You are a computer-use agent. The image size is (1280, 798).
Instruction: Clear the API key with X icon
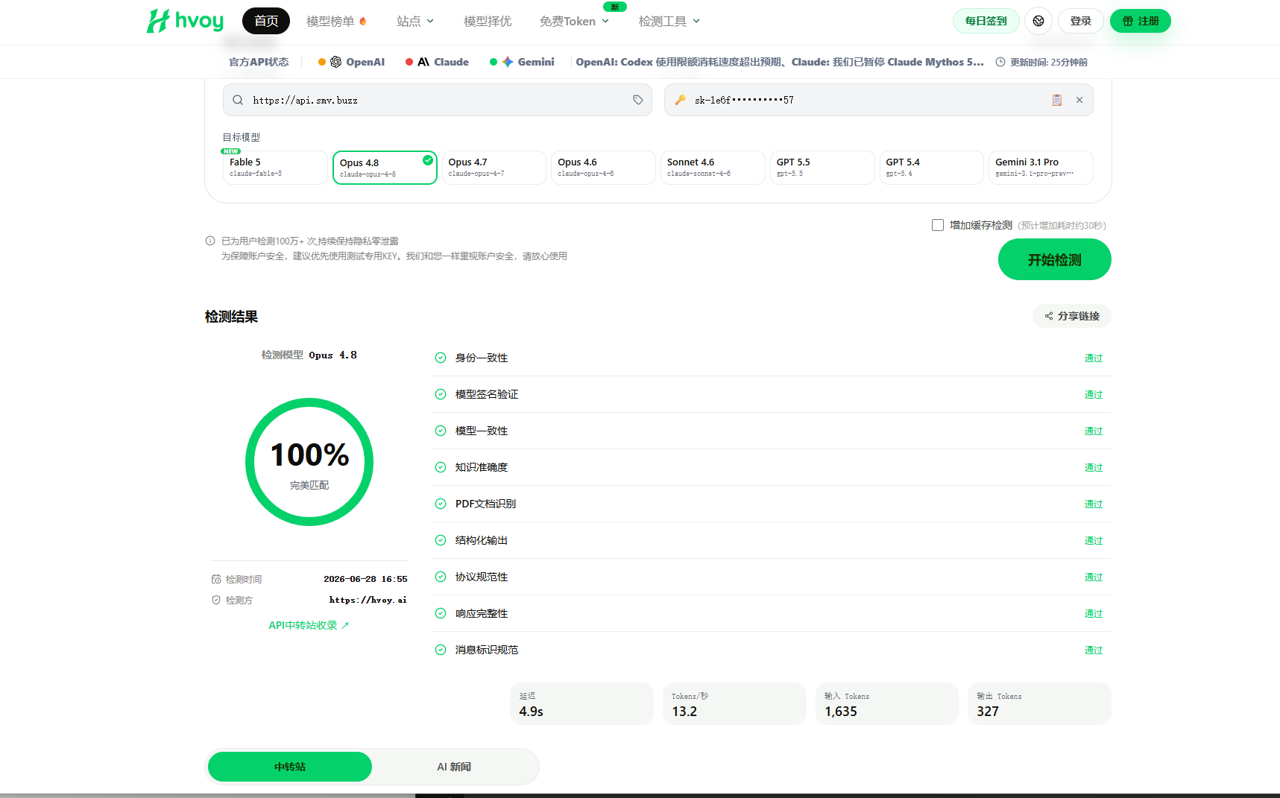1079,100
